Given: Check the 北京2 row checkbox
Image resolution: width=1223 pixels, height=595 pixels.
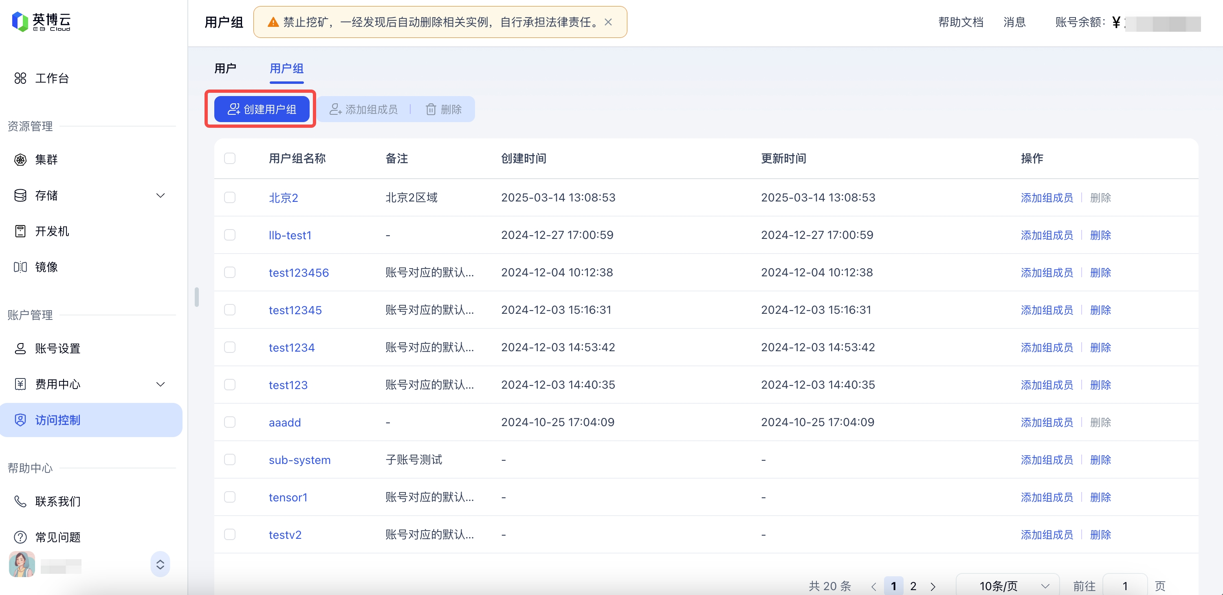Looking at the screenshot, I should pos(230,197).
